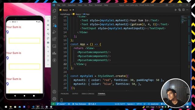Open the Go menu

(x=85, y=5)
